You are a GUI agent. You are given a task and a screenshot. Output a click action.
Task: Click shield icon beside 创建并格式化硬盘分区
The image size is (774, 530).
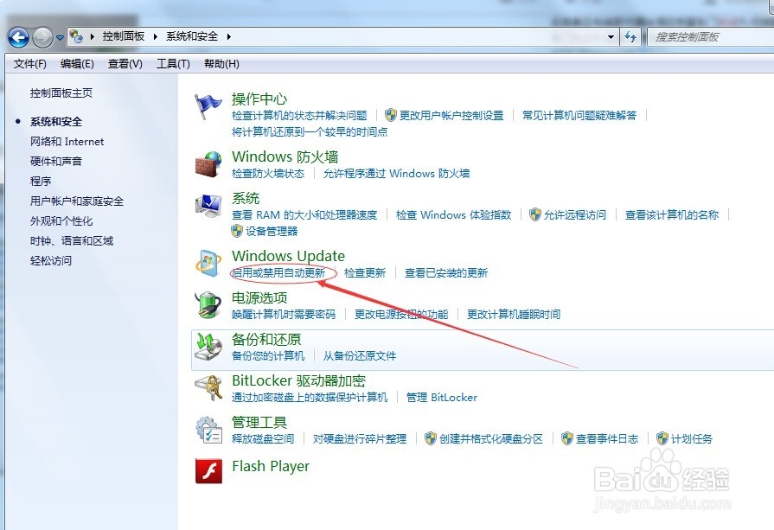pos(431,438)
